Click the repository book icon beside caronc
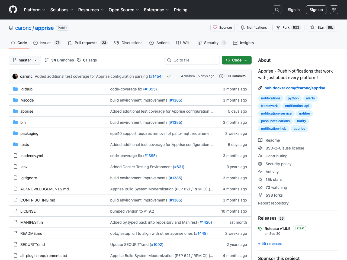The height and width of the screenshot is (260, 347). pos(11,28)
